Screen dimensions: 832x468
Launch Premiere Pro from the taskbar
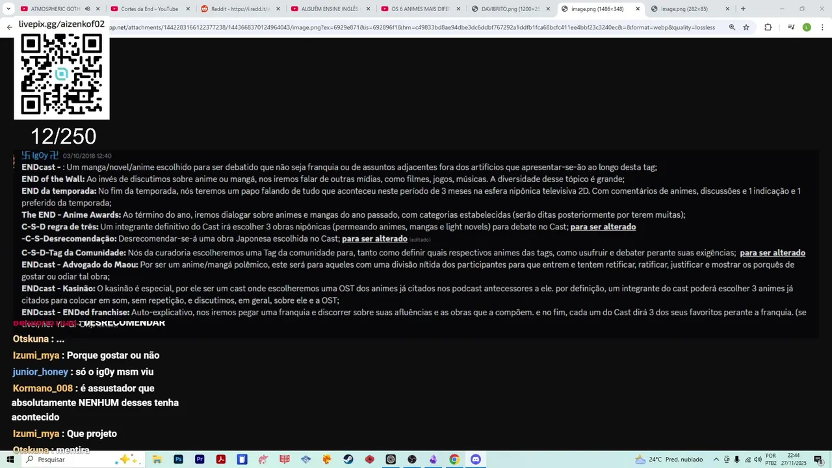pos(200,460)
